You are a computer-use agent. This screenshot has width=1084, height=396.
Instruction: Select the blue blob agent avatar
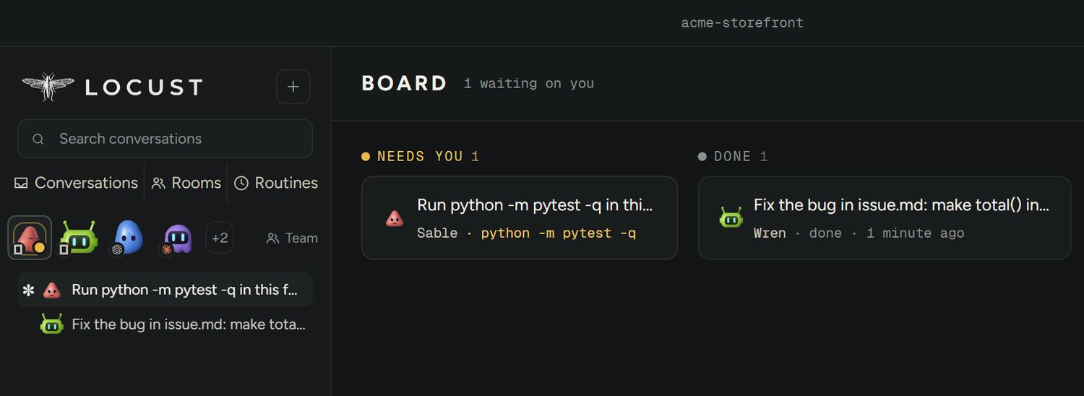point(127,238)
